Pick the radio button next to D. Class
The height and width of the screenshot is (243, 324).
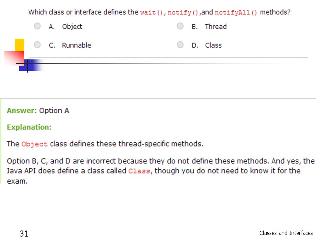pos(180,45)
